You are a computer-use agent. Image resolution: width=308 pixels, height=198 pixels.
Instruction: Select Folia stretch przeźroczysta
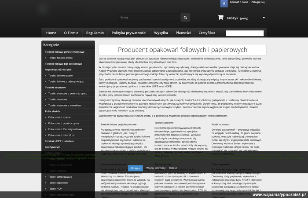[x=63, y=123]
